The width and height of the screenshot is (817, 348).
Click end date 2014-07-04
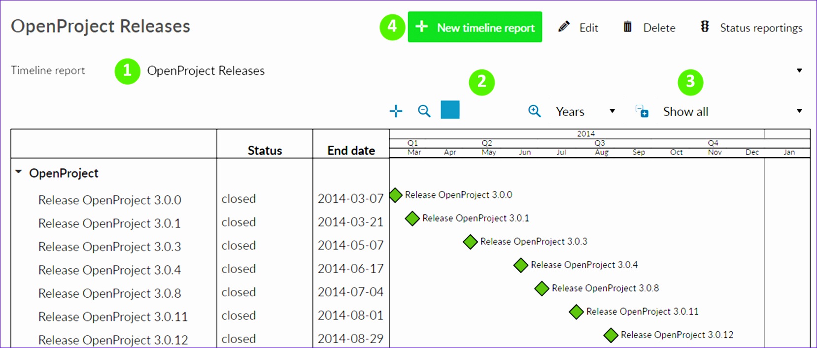[x=350, y=292]
